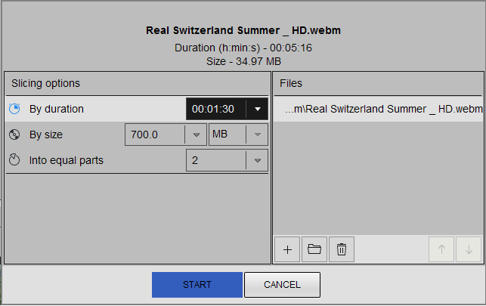Click the Files panel header

point(291,83)
